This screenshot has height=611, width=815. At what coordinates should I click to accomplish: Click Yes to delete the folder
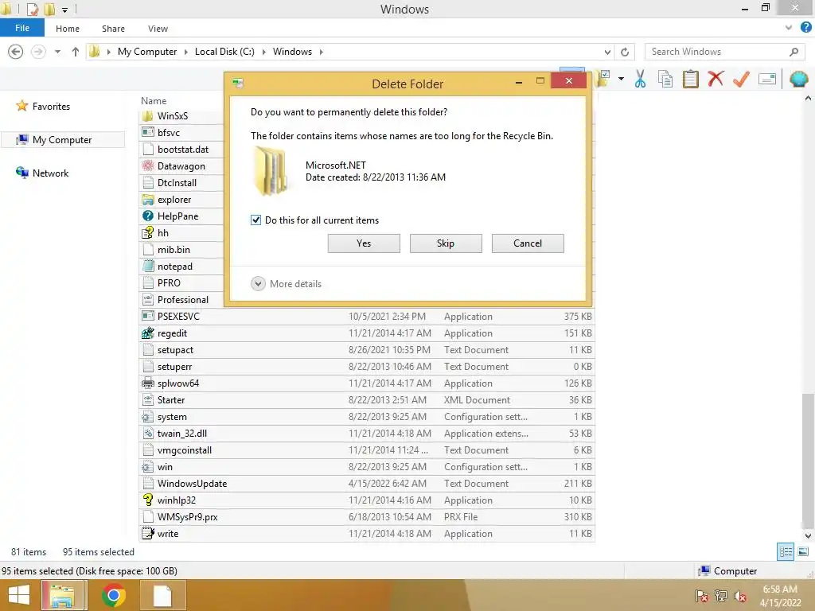(x=364, y=243)
